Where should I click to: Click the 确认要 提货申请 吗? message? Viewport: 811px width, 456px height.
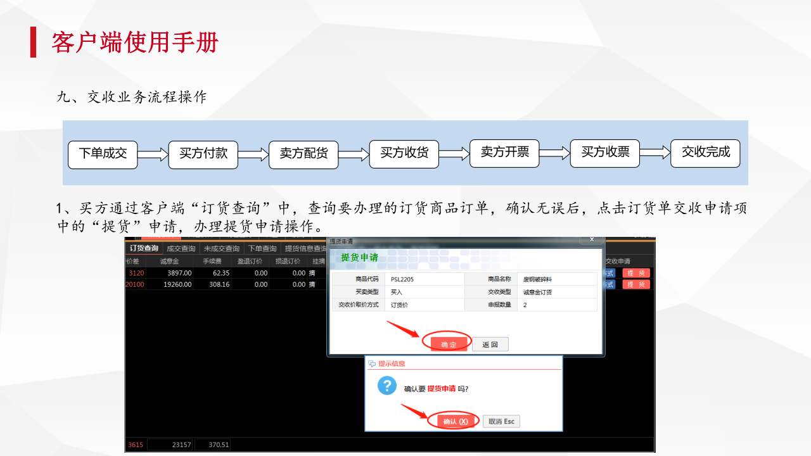point(437,388)
